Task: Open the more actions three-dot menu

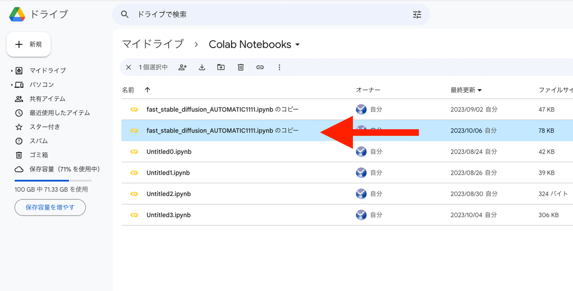Action: point(279,67)
